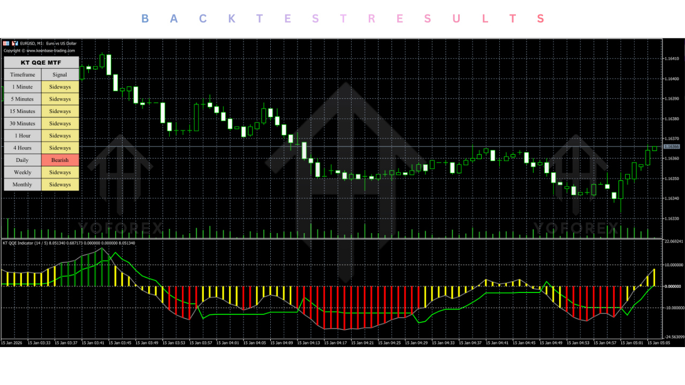Select the 15 Minutes Sideways cell
Screen dimensions: 685x385
click(59, 111)
